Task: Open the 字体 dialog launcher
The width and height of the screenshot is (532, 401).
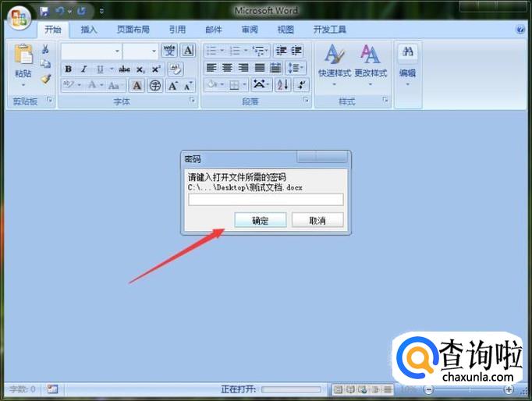Action: pyautogui.click(x=193, y=100)
